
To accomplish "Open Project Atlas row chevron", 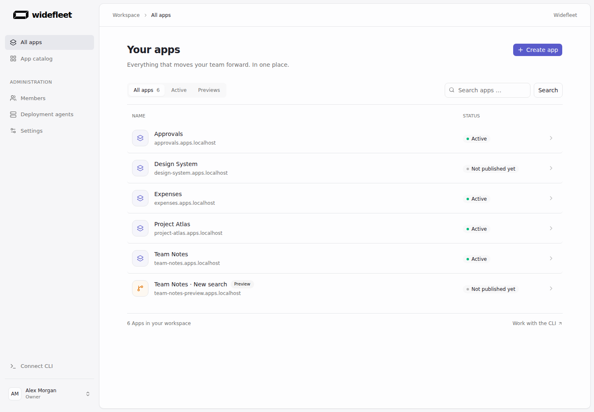I will point(551,228).
